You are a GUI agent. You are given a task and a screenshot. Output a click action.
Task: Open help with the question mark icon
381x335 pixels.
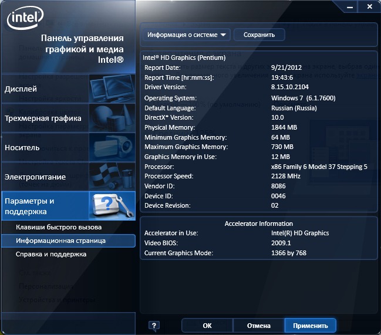point(154,326)
